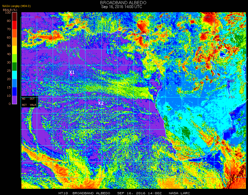This screenshot has height=195, width=248.
Task: Click the 'OUT' legend label
Action: [32, 99]
